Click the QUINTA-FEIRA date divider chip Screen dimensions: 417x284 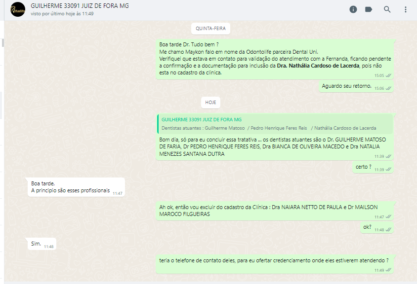(x=210, y=29)
